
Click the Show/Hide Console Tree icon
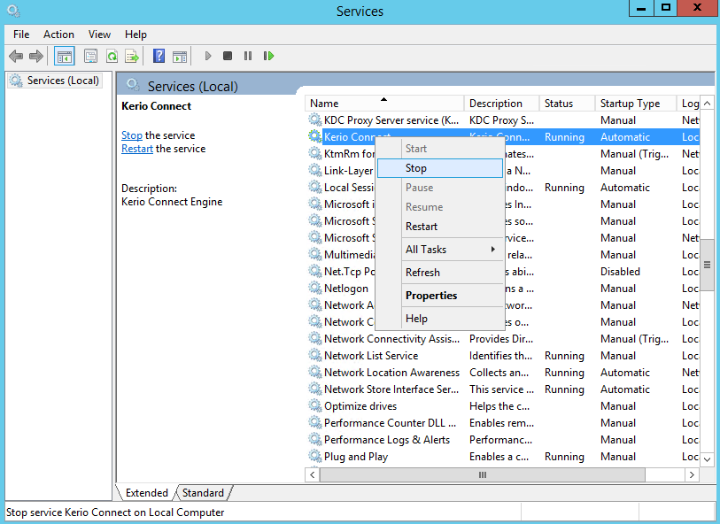click(65, 56)
